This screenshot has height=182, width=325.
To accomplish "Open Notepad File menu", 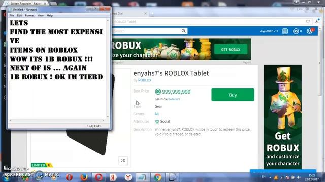I will [x=12, y=15].
